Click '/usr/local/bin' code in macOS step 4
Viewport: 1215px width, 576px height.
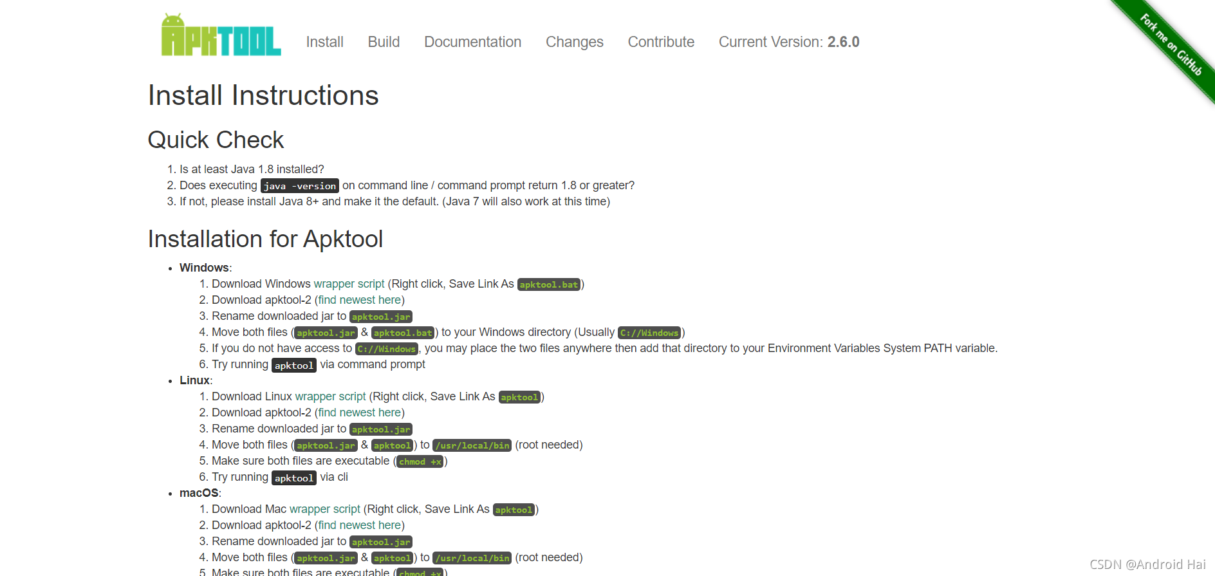pyautogui.click(x=472, y=558)
